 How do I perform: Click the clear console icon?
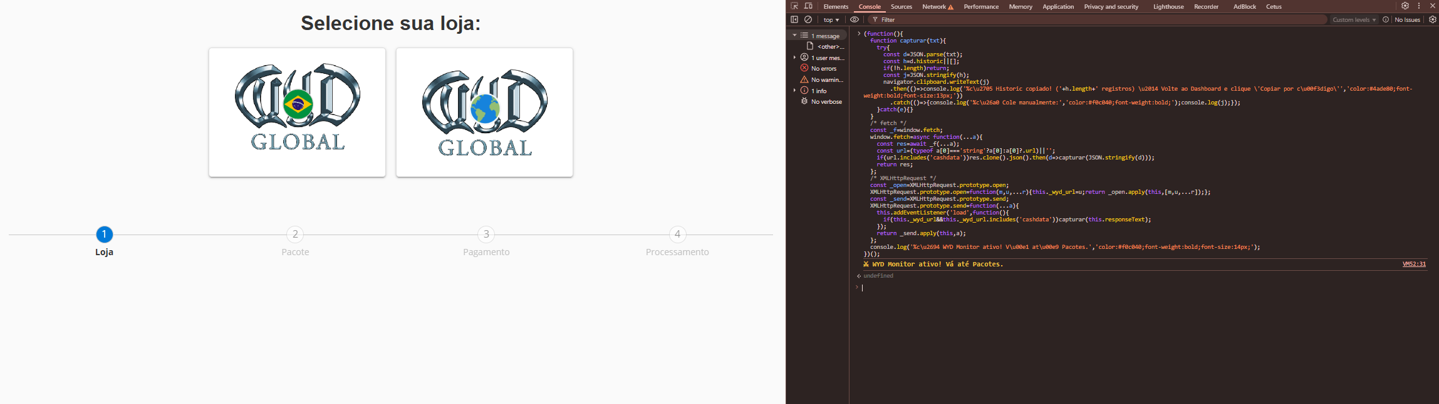click(808, 20)
